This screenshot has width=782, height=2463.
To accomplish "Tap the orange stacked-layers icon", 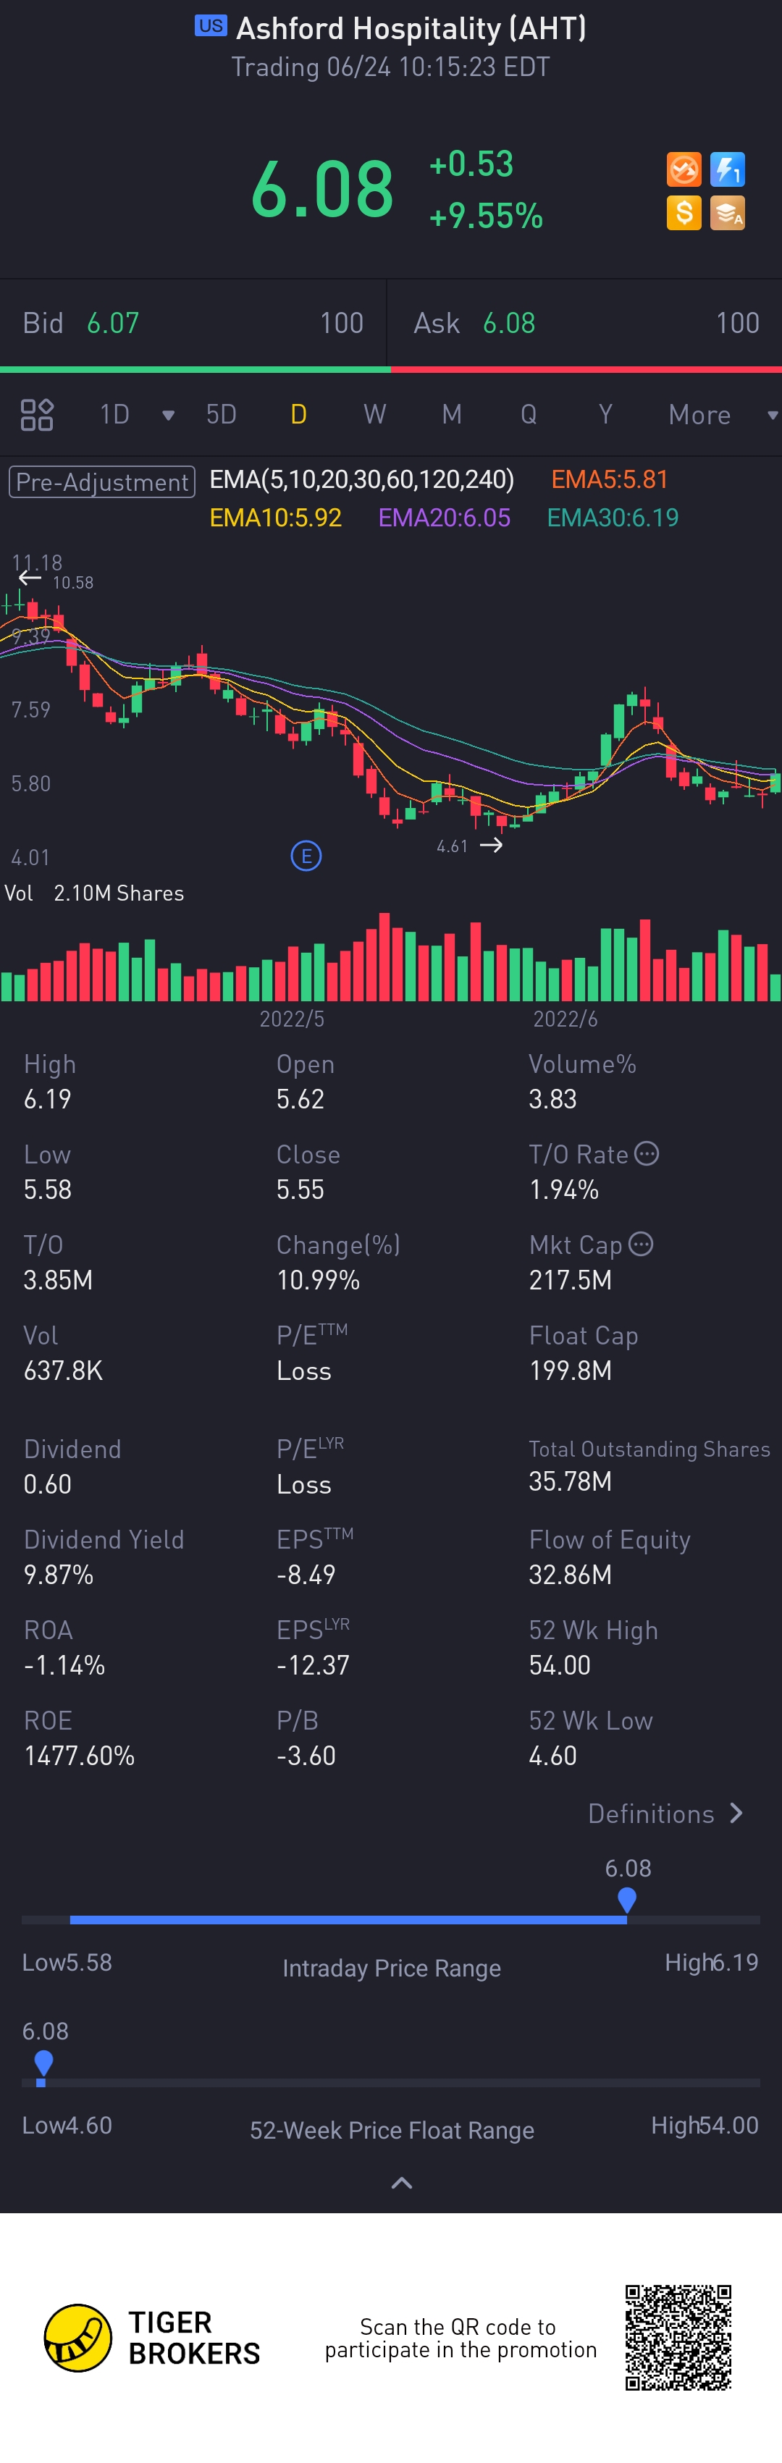I will [x=728, y=214].
